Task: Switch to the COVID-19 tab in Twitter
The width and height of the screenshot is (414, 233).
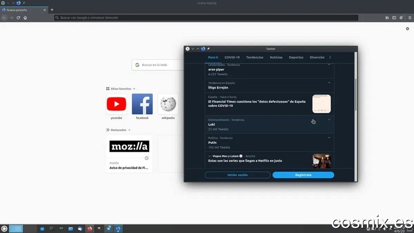Action: tap(232, 57)
